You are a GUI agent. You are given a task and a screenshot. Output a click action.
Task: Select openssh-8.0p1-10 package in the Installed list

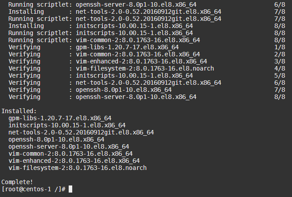pos(56,139)
